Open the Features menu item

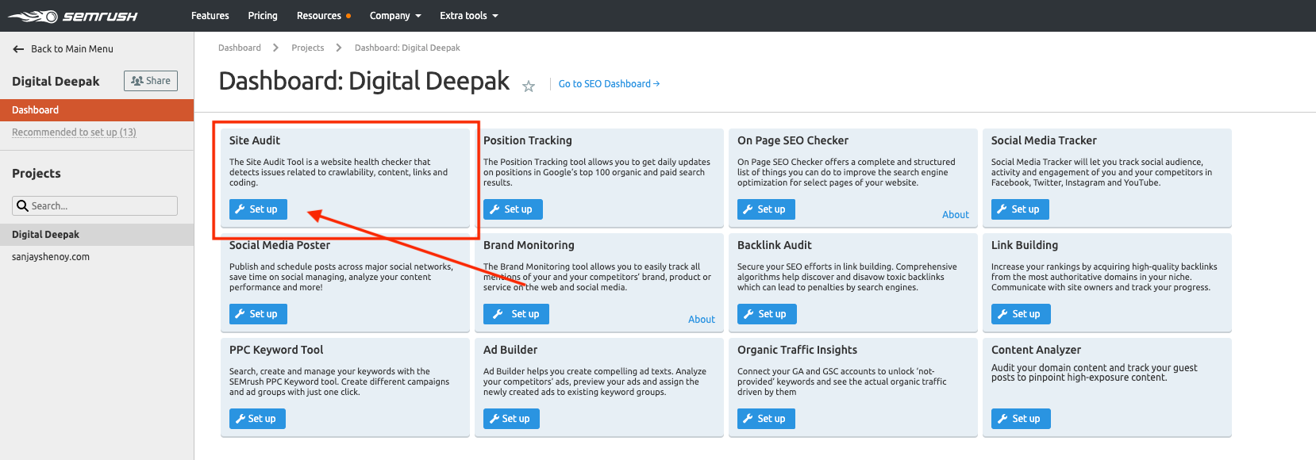tap(210, 16)
